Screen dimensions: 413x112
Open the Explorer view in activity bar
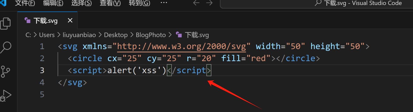(6, 23)
